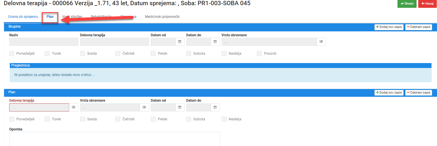This screenshot has height=146, width=437.
Task: Select the Skupine Vrsta obravnave dropdown field
Action: pos(269,42)
